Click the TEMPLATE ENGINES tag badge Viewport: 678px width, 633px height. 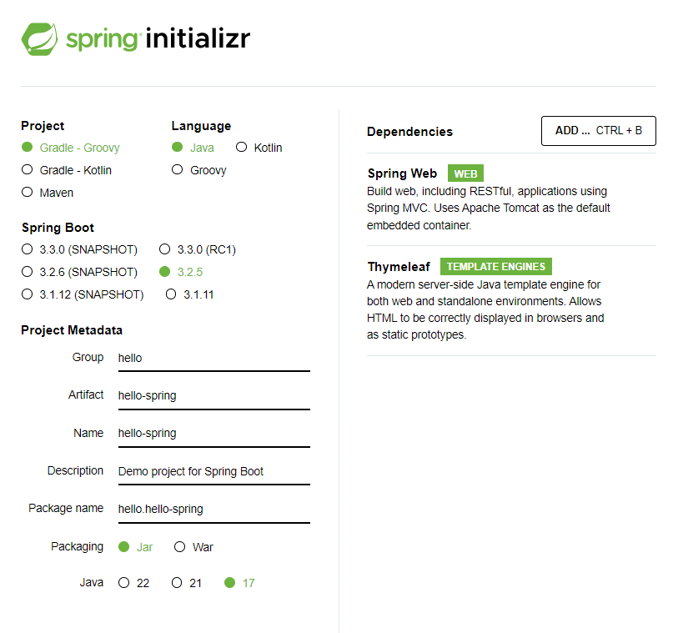tap(496, 266)
